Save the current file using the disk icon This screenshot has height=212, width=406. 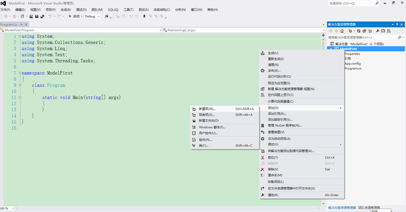36,16
